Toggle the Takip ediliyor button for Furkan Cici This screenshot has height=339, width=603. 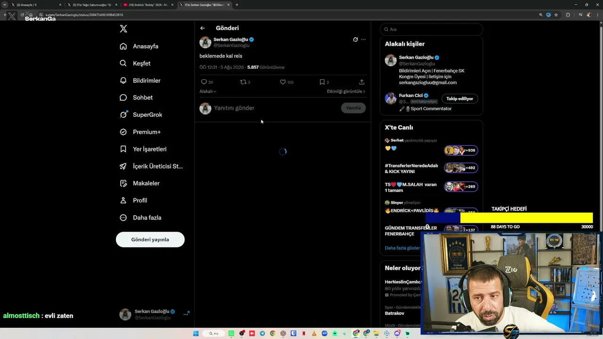tap(460, 98)
